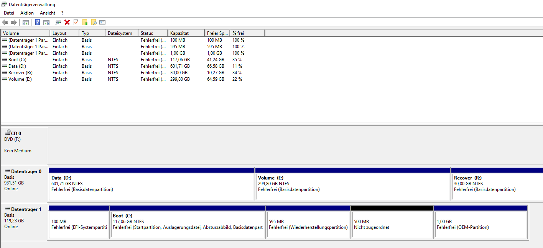Sort by the Typ column header
Image resolution: width=543 pixels, height=248 pixels.
(x=92, y=33)
